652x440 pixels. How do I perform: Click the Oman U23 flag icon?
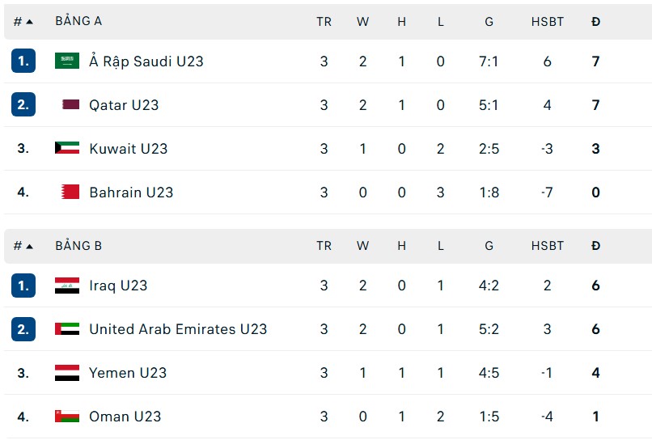pyautogui.click(x=67, y=417)
